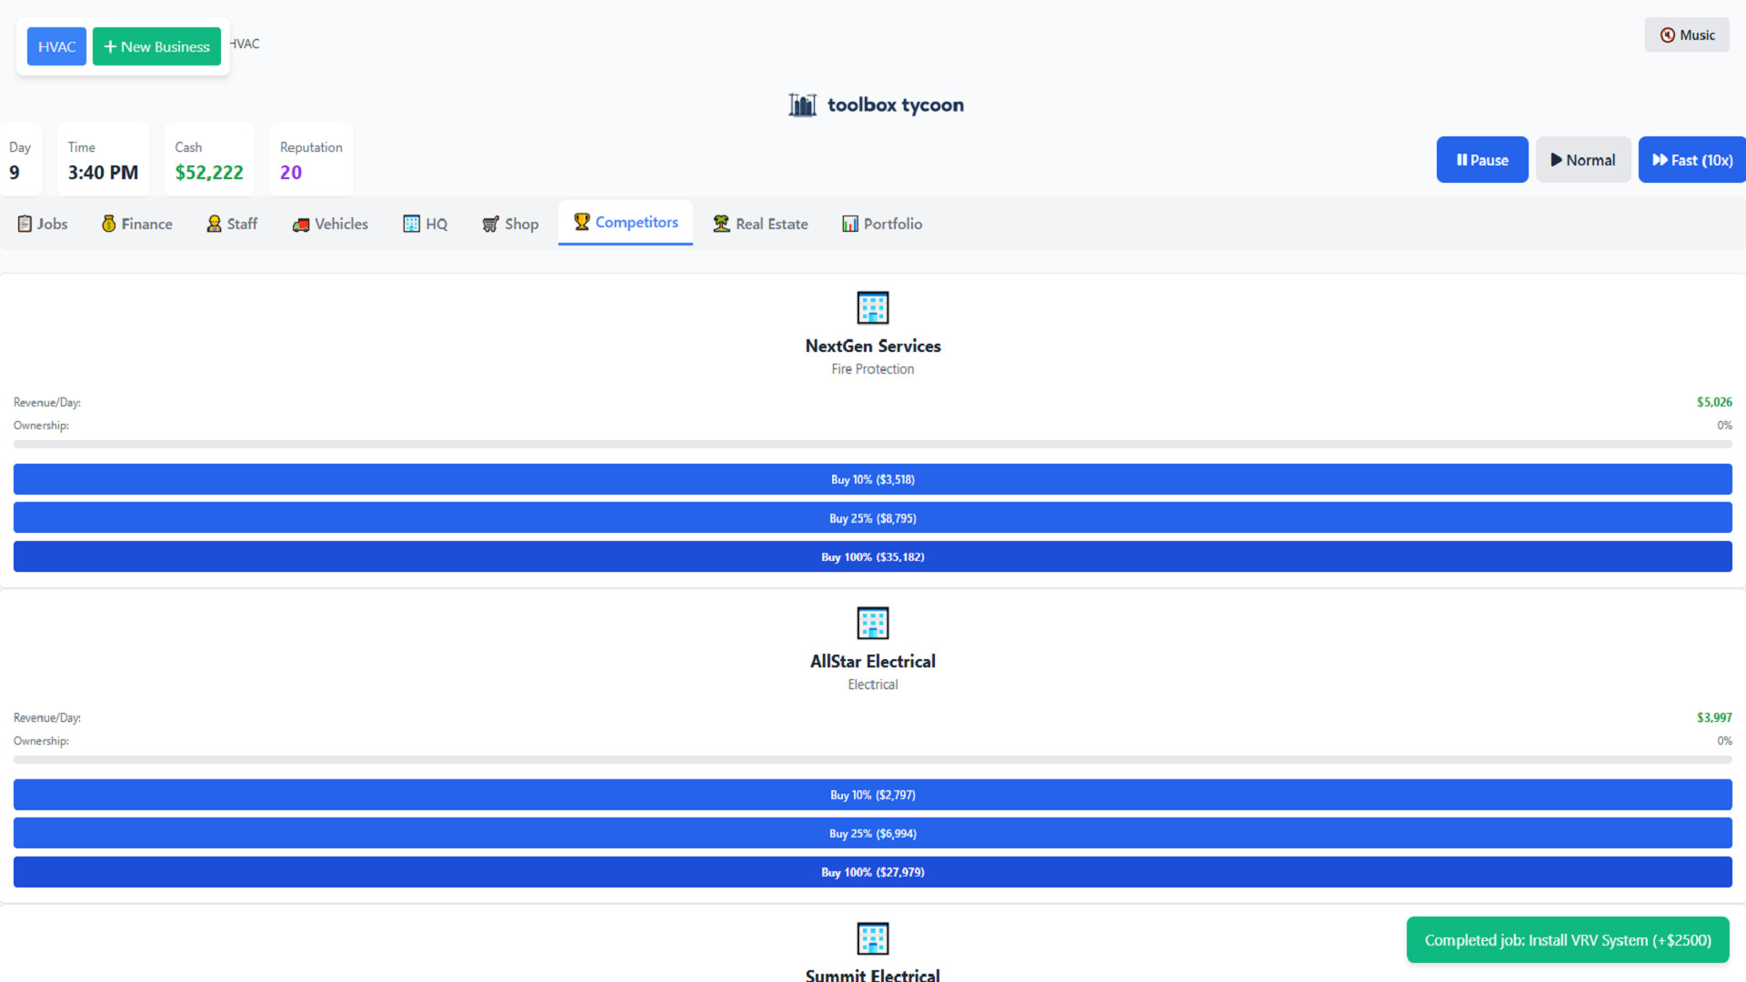Click the Staff person icon
Image resolution: width=1746 pixels, height=982 pixels.
click(214, 223)
